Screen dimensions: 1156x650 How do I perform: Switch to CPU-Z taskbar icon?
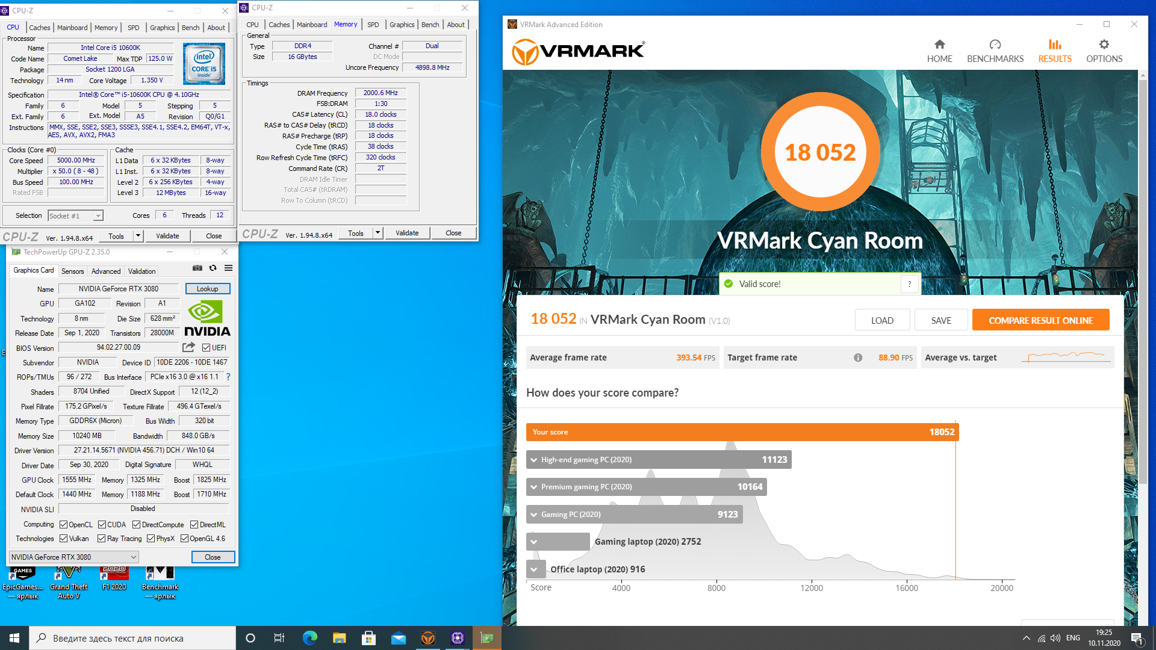(458, 638)
